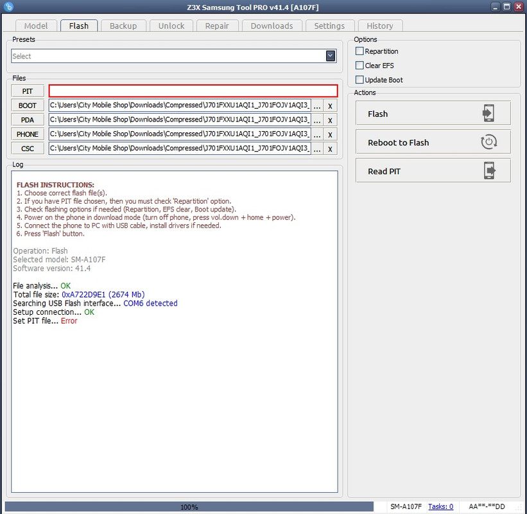This screenshot has height=514, width=527.
Task: Click the 'Set PIT file... Error' log line
Action: pyautogui.click(x=45, y=321)
